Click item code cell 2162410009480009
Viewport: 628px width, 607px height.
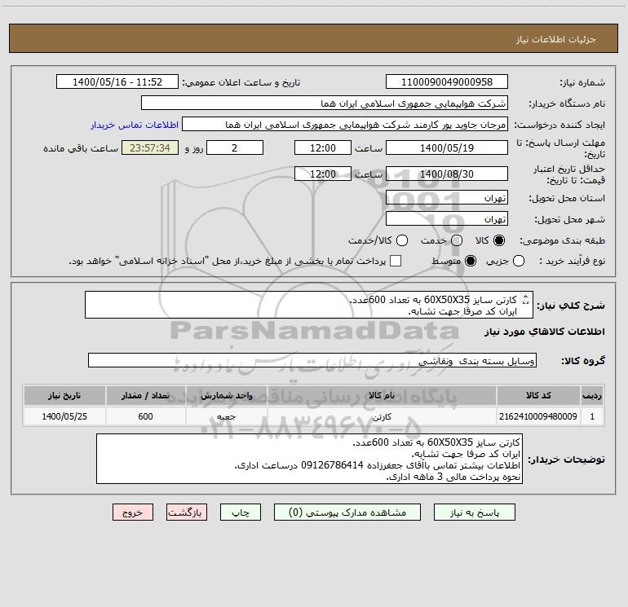(538, 416)
